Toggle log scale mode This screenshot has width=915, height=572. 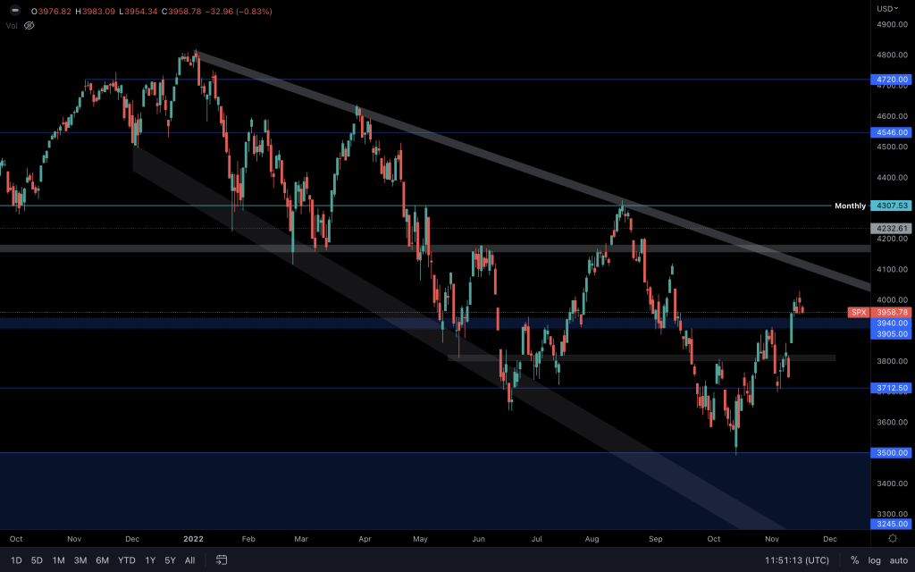pos(875,560)
